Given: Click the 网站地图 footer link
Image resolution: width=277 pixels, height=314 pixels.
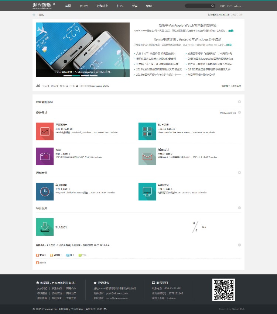Looking at the screenshot, I should click(71, 293).
